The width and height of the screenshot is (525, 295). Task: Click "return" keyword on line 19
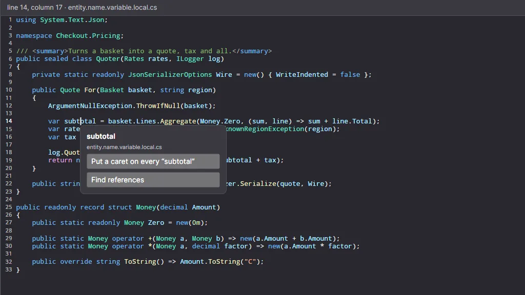point(60,160)
